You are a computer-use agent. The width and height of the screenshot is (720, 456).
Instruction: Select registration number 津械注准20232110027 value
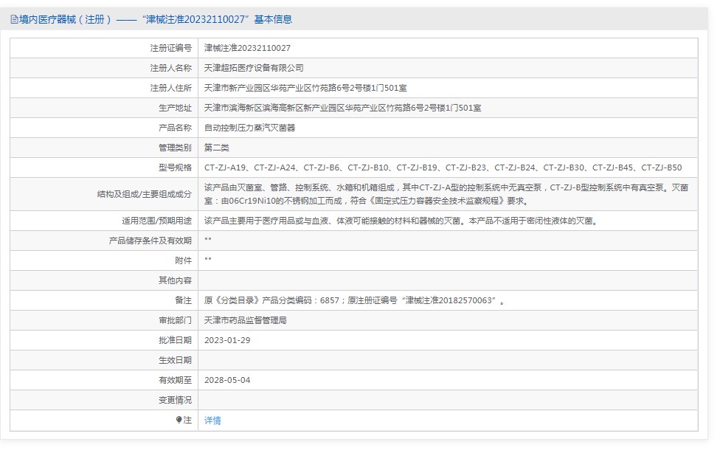(247, 48)
